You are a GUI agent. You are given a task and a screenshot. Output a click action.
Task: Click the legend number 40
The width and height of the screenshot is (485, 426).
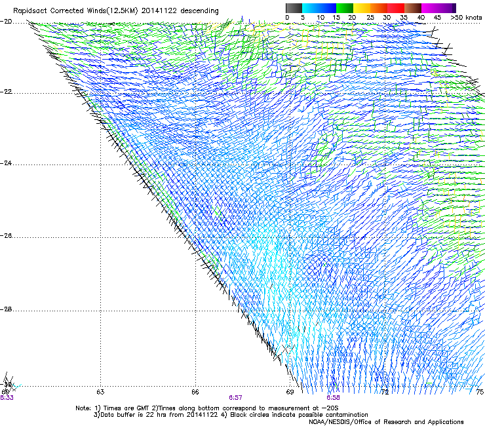click(421, 18)
